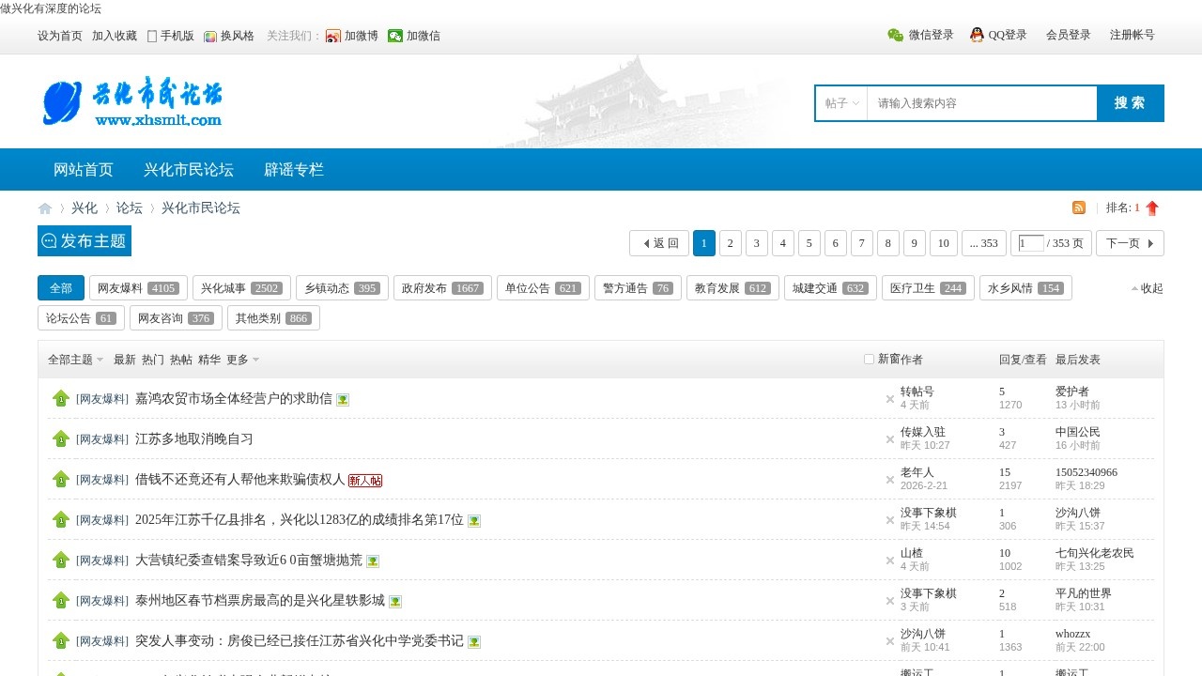The image size is (1202, 676).
Task: Open the RSS feed subscription icon
Action: [1078, 207]
